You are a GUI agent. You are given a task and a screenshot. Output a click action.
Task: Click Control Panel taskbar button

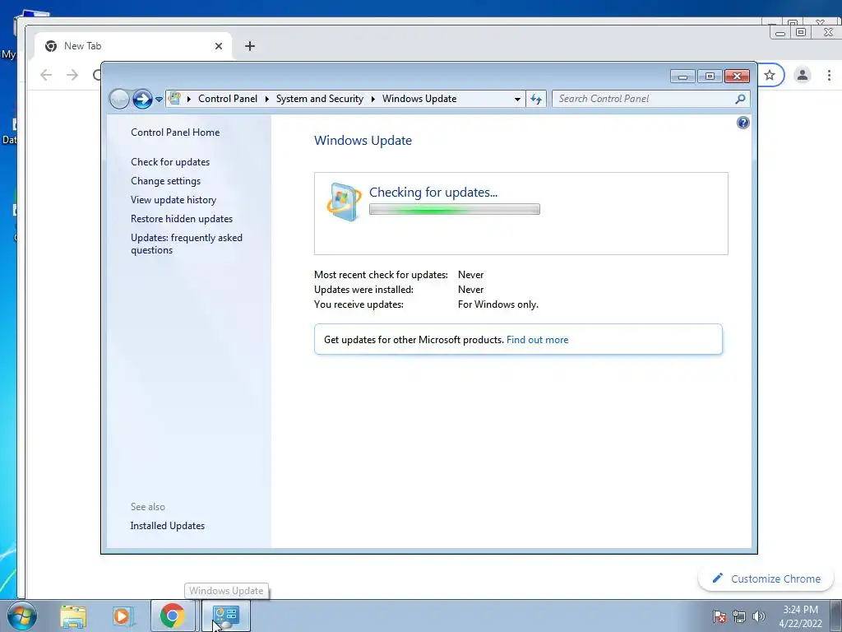click(x=225, y=616)
